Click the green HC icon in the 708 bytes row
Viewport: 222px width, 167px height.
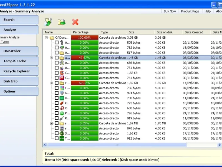coord(62,98)
